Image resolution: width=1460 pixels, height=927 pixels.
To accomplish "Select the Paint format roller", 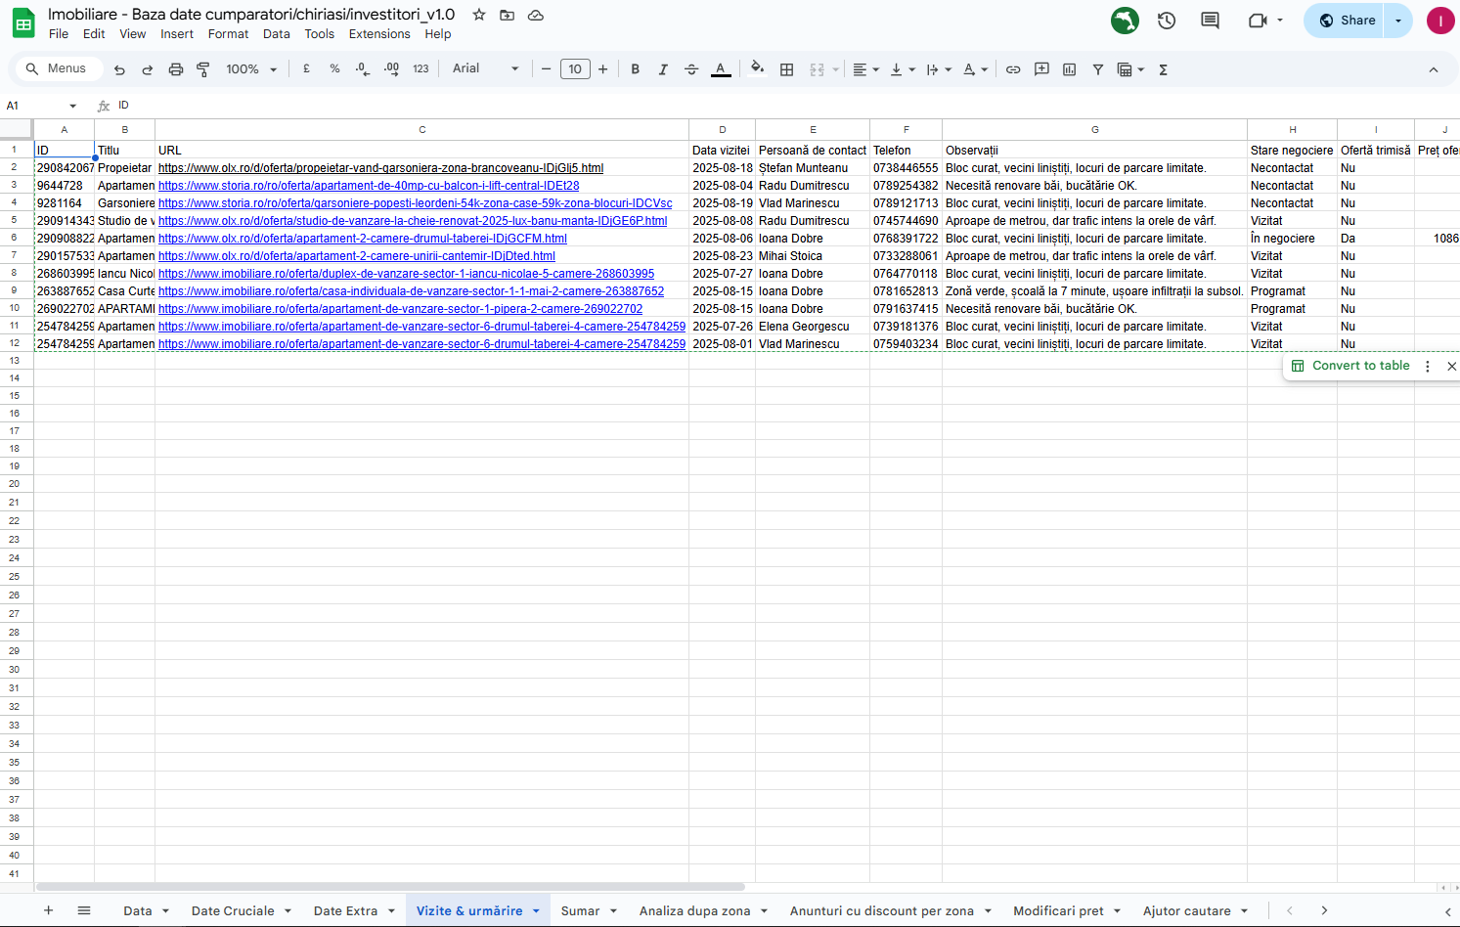I will [x=203, y=69].
